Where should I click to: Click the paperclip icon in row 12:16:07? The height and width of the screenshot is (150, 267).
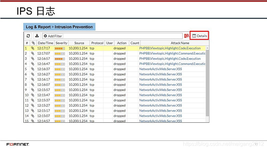pyautogui.click(x=32, y=85)
